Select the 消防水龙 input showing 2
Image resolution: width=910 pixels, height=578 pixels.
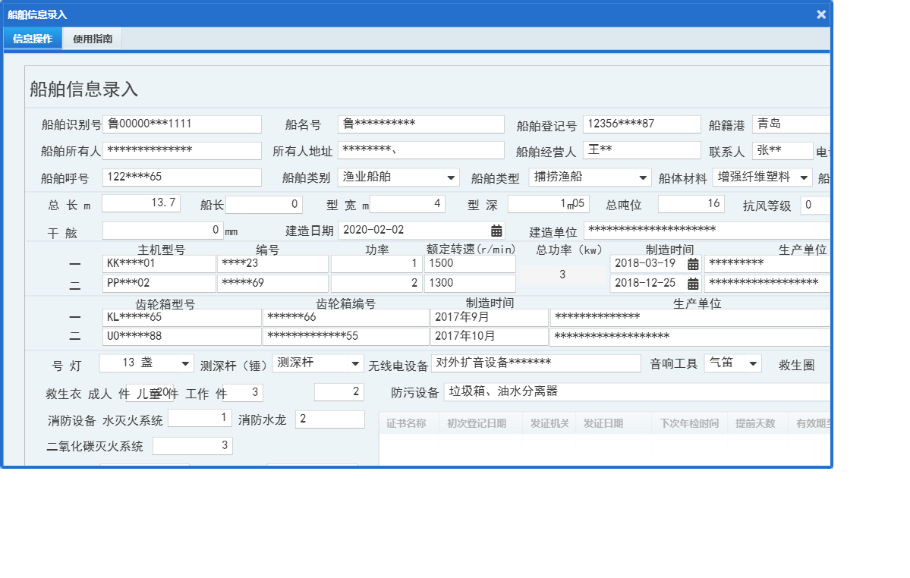click(x=329, y=419)
